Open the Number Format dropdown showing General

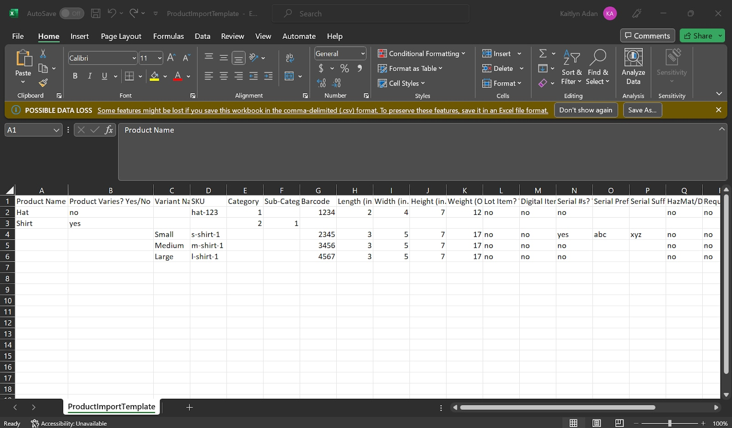pos(339,53)
